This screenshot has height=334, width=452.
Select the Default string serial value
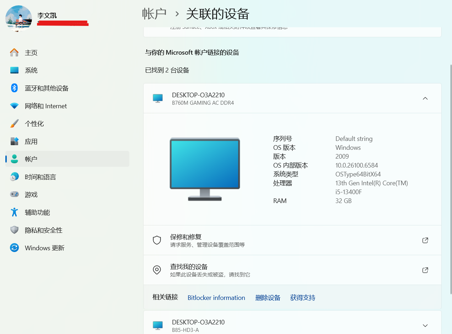(x=354, y=139)
